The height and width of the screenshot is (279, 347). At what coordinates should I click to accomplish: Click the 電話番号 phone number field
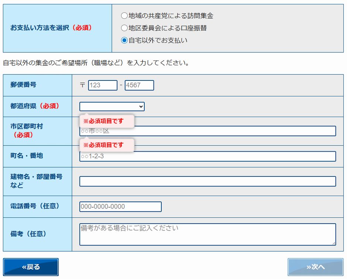click(120, 206)
